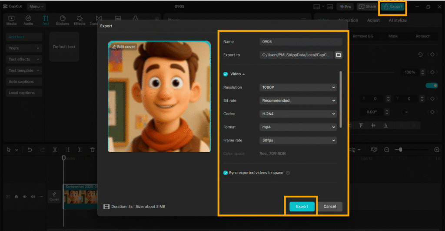This screenshot has width=445, height=231.
Task: Click the Screenshot clip on the timeline
Action: (80, 197)
